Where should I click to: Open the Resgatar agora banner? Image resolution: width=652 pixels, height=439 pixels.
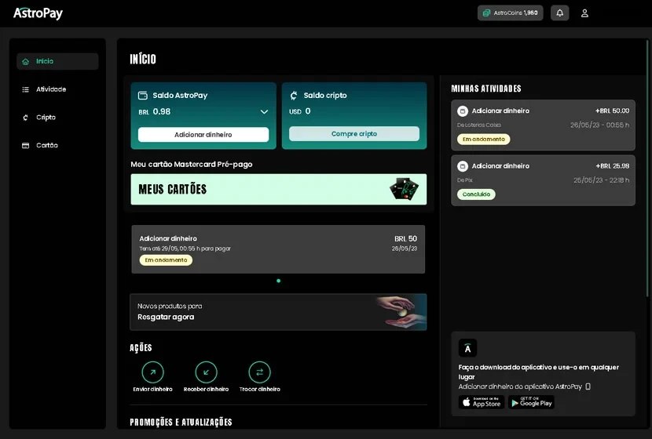[278, 312]
